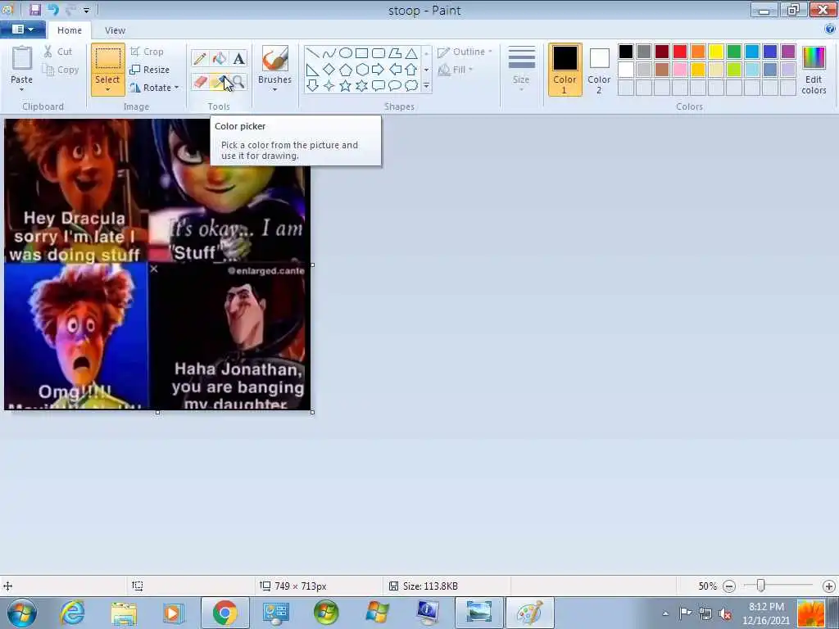Choose the Five-point star shape
Screen dimensions: 839x629
tap(346, 85)
